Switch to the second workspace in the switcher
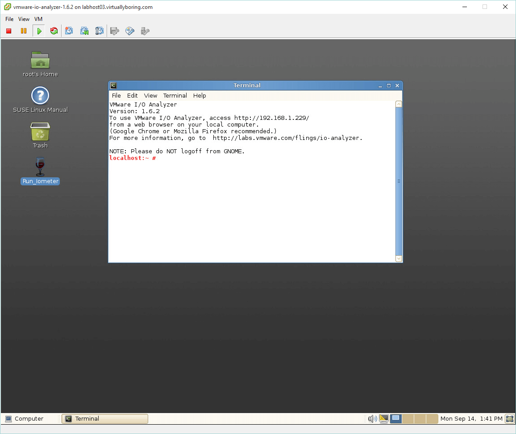516x434 pixels. tap(408, 418)
